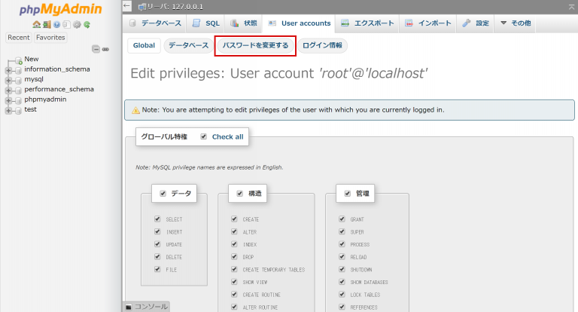Open the エクスポート (Export) tab
This screenshot has width=578, height=312.
369,23
